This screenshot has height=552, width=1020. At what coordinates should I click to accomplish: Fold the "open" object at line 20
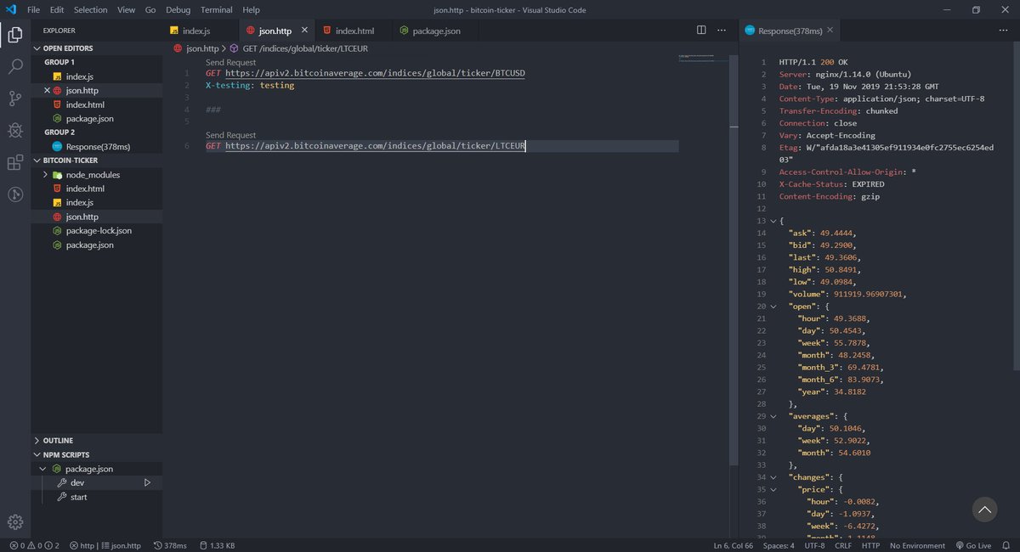point(773,307)
